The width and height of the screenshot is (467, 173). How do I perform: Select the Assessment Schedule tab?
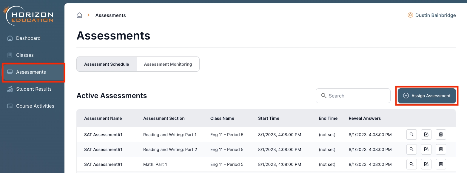pos(107,64)
